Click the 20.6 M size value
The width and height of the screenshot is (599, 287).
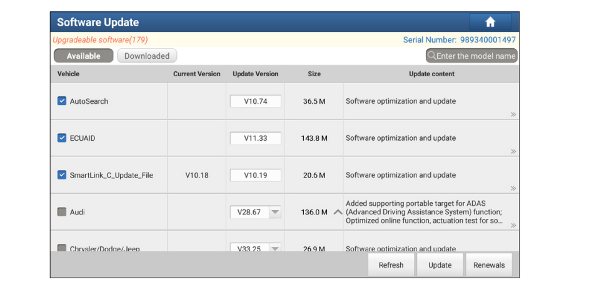coord(314,176)
